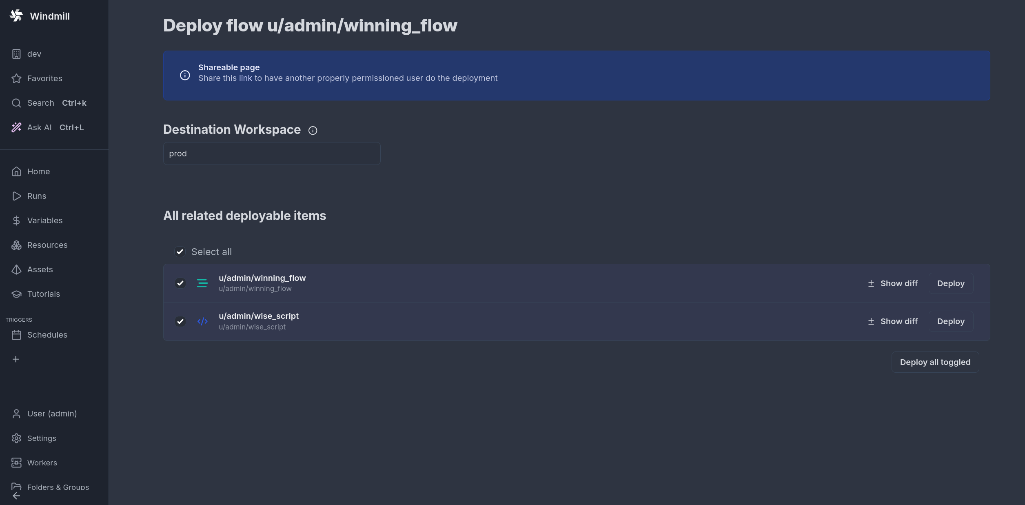Deploy the u/admin/wise_script item
This screenshot has height=505, width=1025.
click(x=951, y=321)
